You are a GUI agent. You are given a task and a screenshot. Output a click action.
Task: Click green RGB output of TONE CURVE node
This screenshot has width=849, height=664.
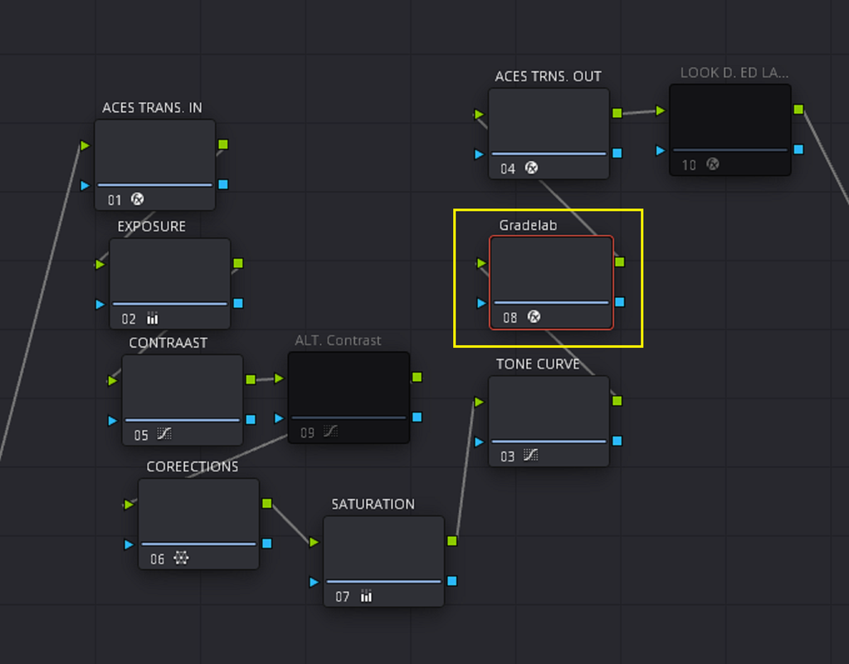(x=617, y=401)
